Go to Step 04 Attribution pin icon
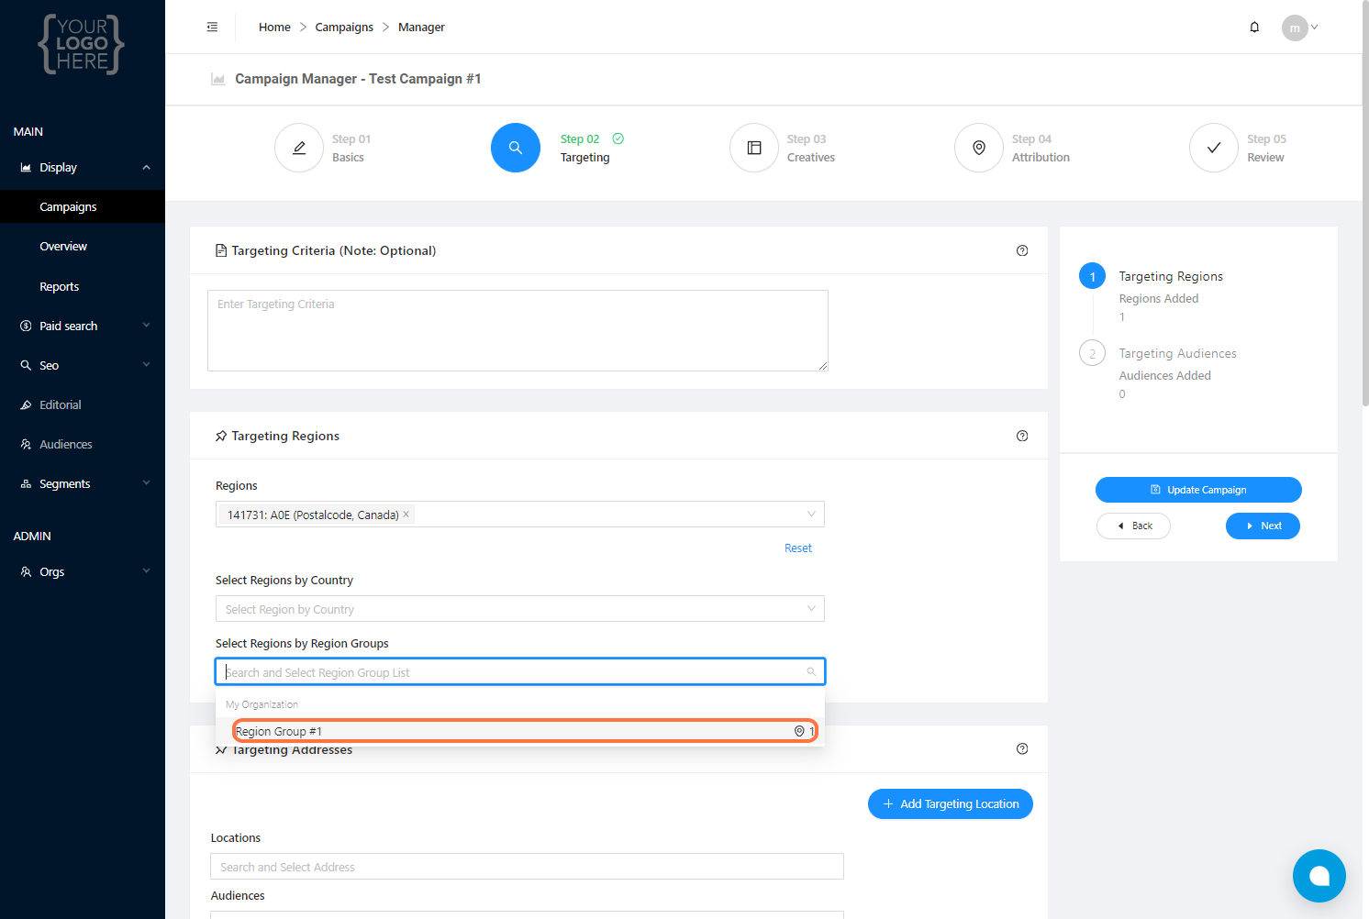 pyautogui.click(x=979, y=148)
